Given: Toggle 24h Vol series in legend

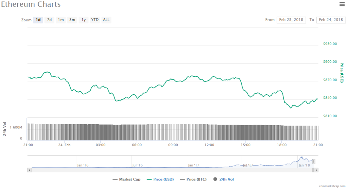Looking at the screenshot, I should [223, 179].
